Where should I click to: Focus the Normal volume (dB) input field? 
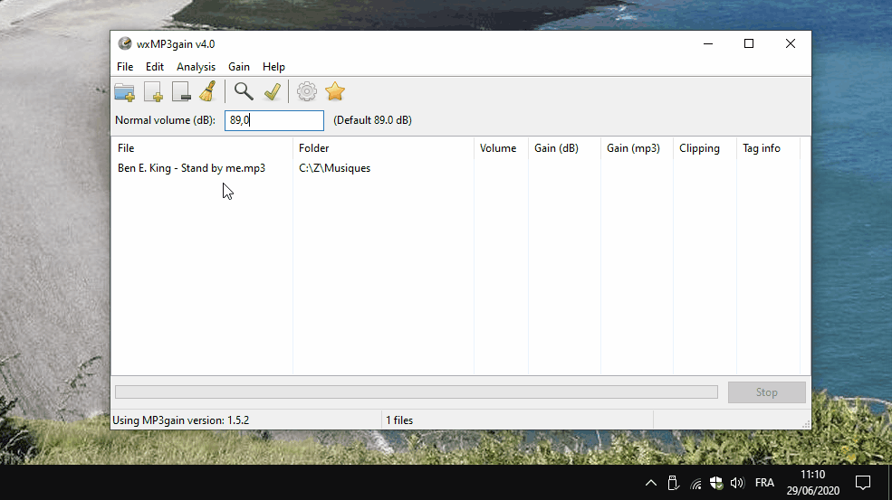point(274,120)
